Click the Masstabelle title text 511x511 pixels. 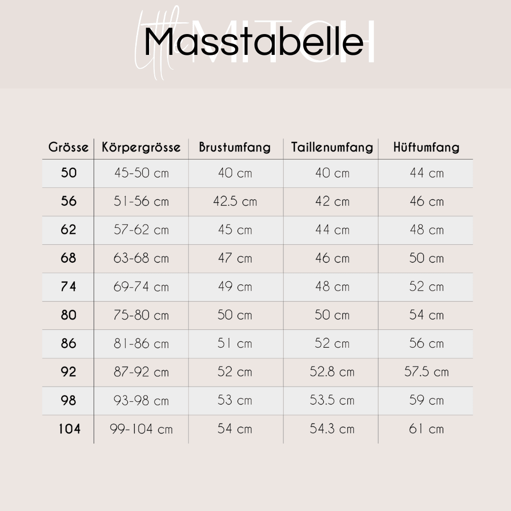tap(254, 42)
